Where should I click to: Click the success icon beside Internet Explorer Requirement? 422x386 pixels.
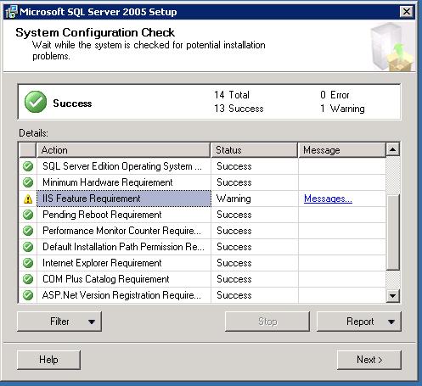pos(28,263)
